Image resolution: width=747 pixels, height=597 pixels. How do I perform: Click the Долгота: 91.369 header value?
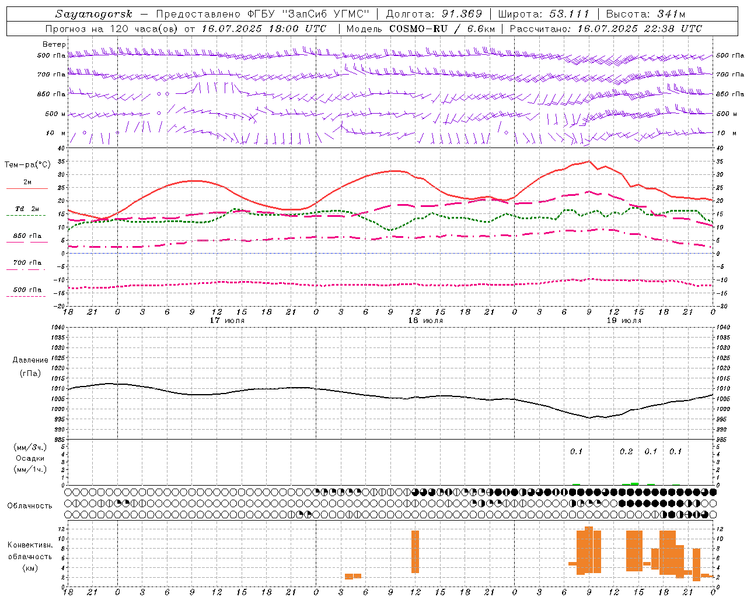click(434, 14)
